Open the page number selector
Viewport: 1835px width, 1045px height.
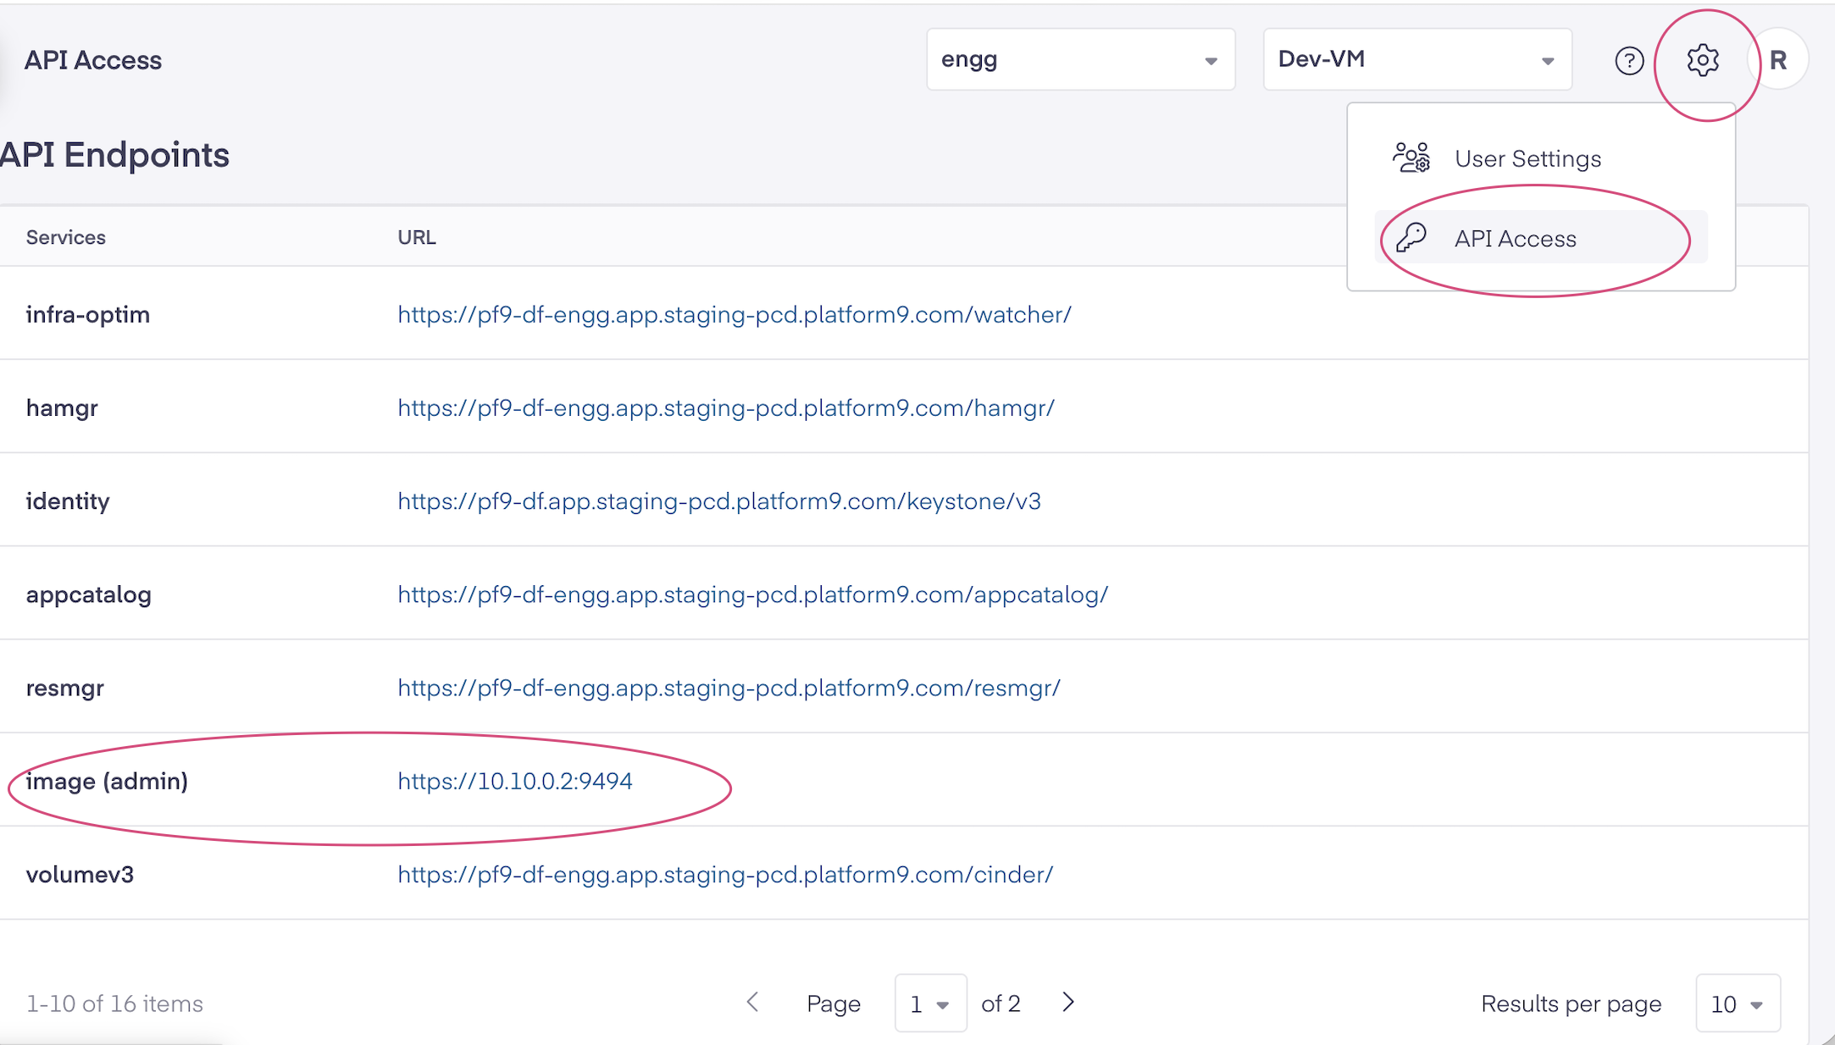pos(929,1004)
